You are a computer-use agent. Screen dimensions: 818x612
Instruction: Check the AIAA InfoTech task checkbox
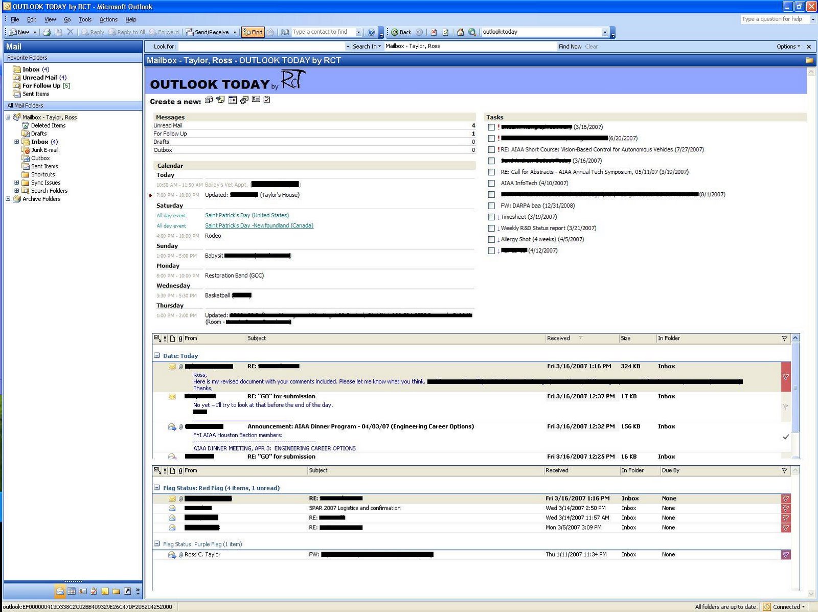click(x=491, y=184)
